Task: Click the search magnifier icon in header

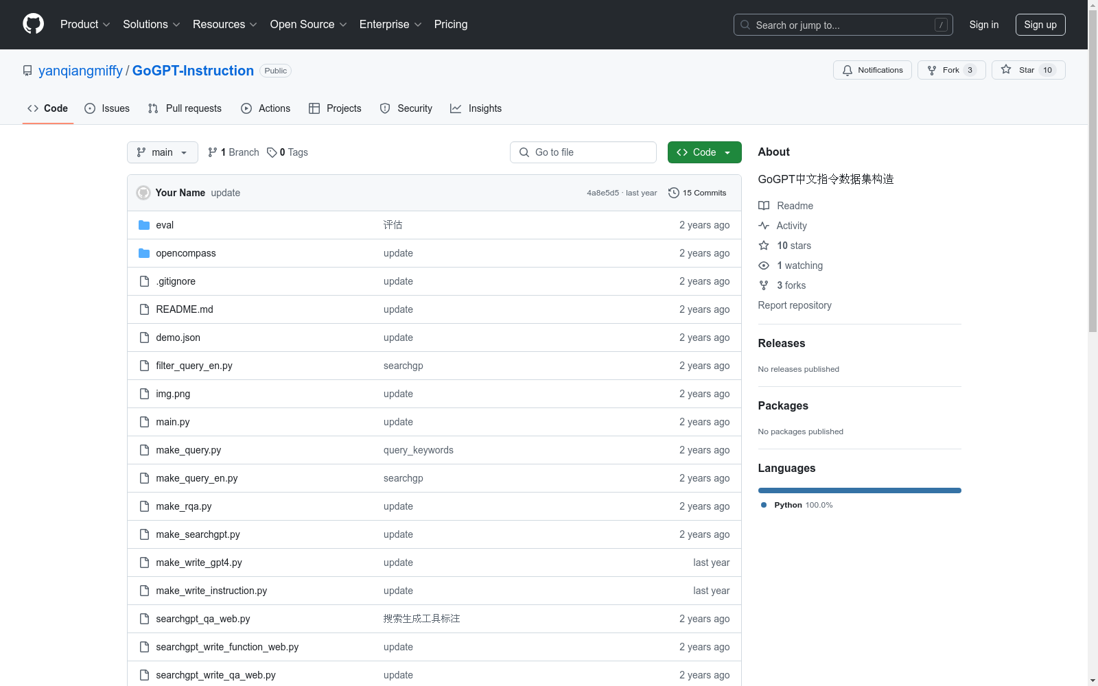Action: pyautogui.click(x=745, y=25)
